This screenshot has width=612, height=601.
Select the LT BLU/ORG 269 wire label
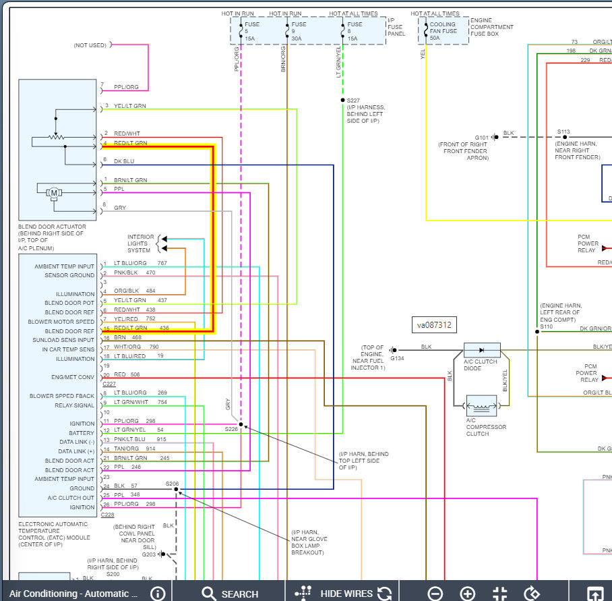[140, 393]
